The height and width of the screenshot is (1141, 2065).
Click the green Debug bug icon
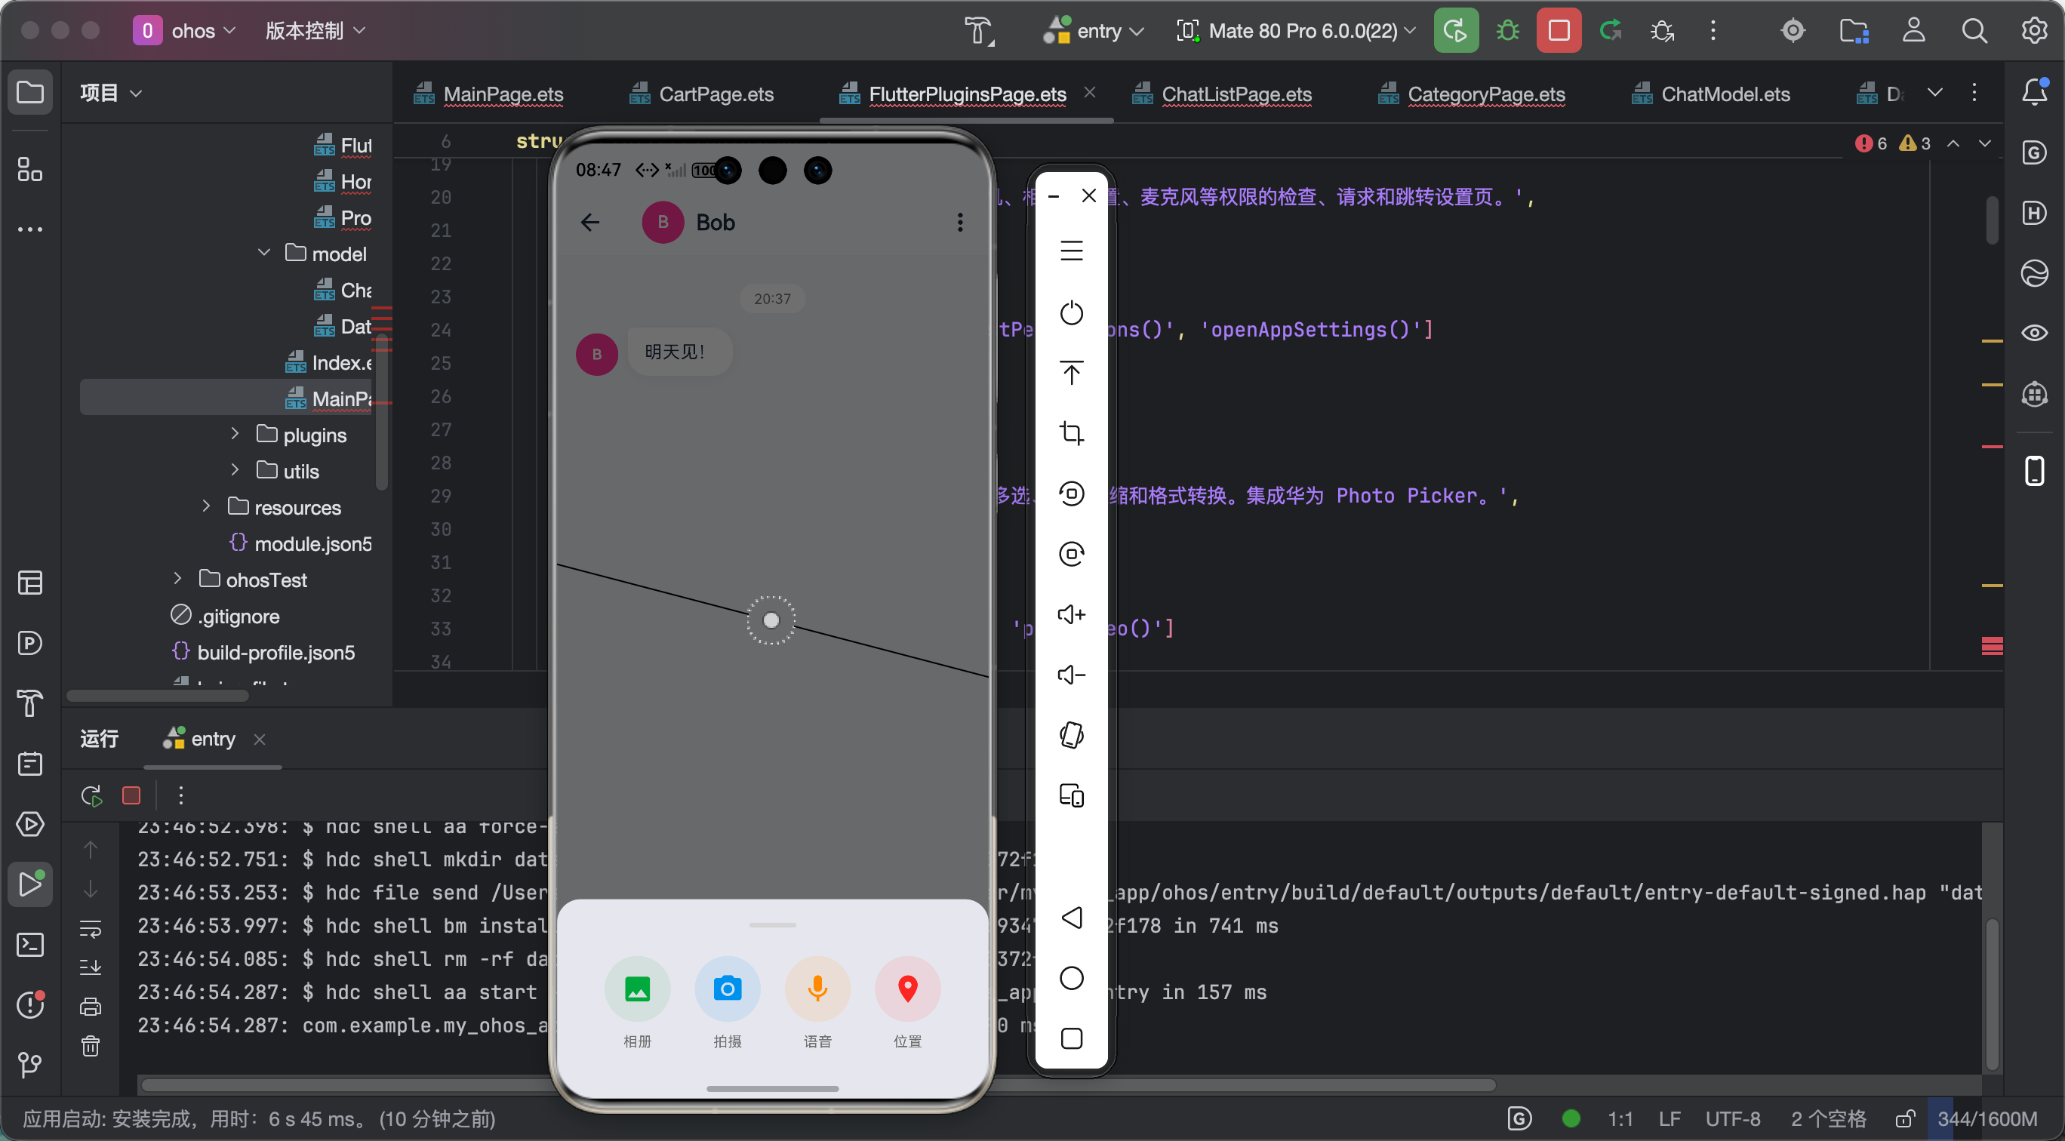[x=1507, y=30]
